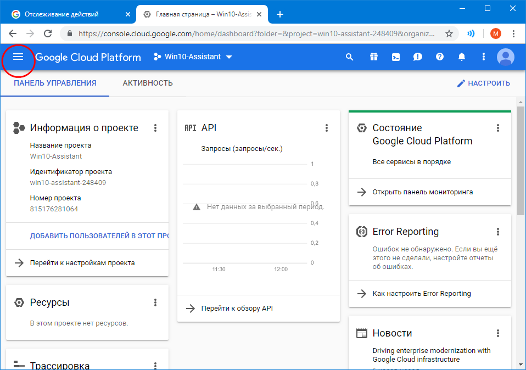Reload the page

click(x=48, y=33)
